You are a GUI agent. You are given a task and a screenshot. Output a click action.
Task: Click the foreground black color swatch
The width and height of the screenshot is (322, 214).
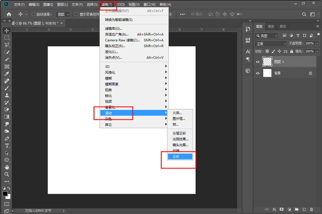click(5, 194)
